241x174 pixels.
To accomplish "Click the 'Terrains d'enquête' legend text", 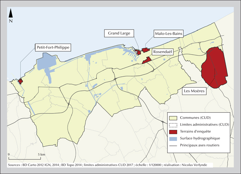I will [x=195, y=131].
